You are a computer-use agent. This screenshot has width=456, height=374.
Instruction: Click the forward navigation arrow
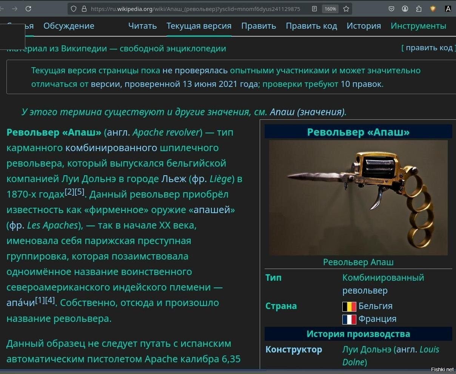pyautogui.click(x=14, y=9)
